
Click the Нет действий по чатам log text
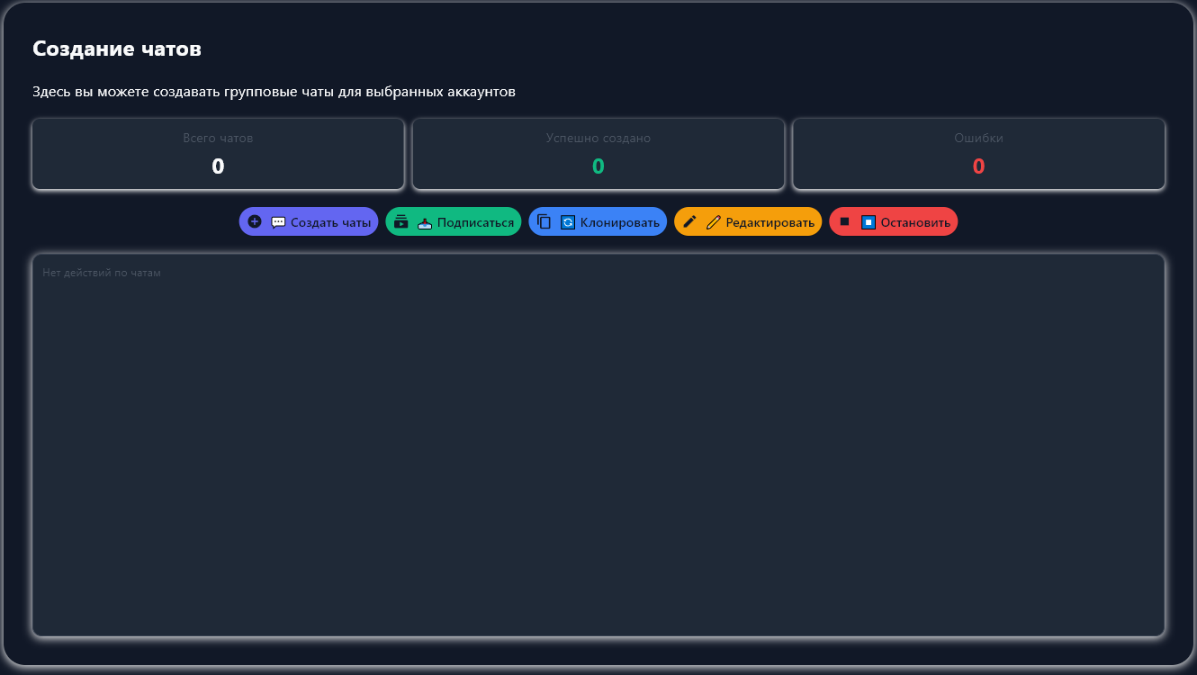(x=102, y=273)
